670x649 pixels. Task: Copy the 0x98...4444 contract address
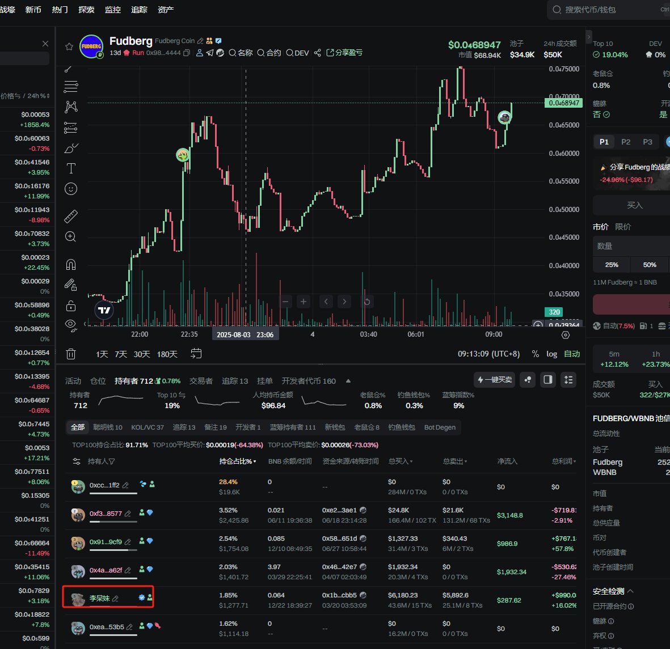(x=186, y=53)
